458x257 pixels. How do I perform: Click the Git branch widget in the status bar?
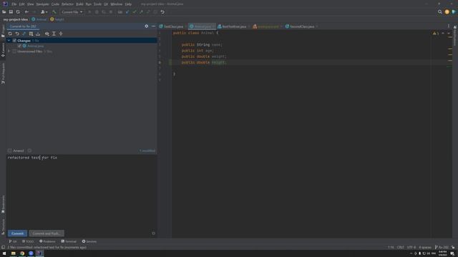coord(442,248)
